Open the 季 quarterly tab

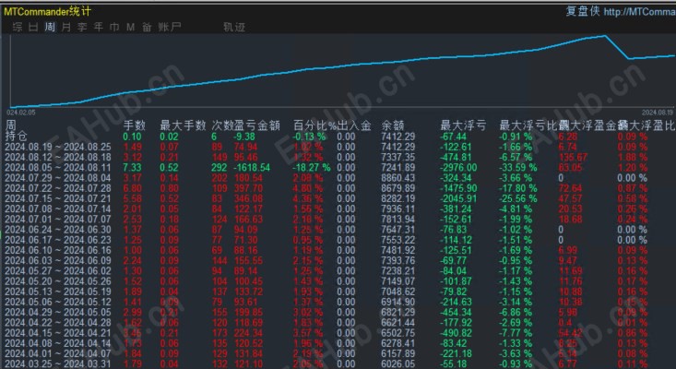(82, 27)
